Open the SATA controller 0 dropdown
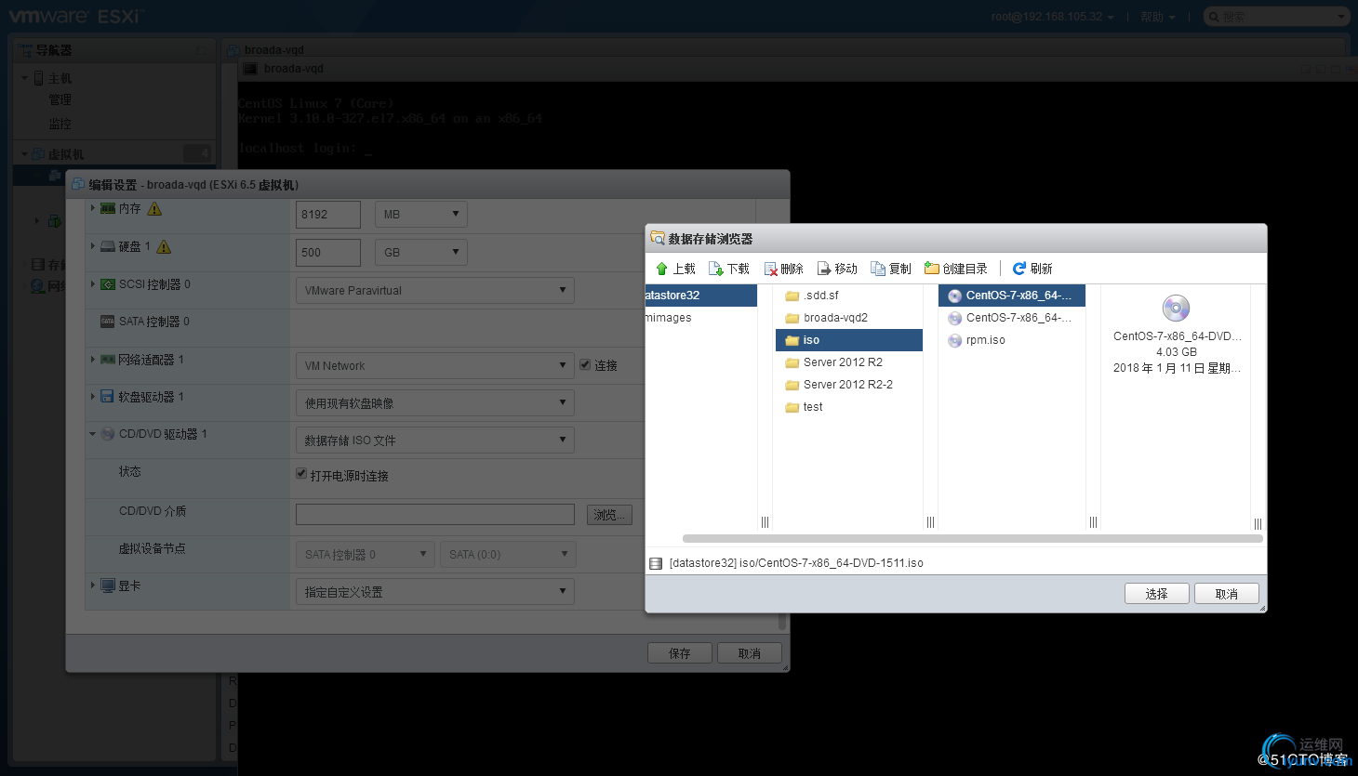This screenshot has height=776, width=1358. [x=365, y=555]
